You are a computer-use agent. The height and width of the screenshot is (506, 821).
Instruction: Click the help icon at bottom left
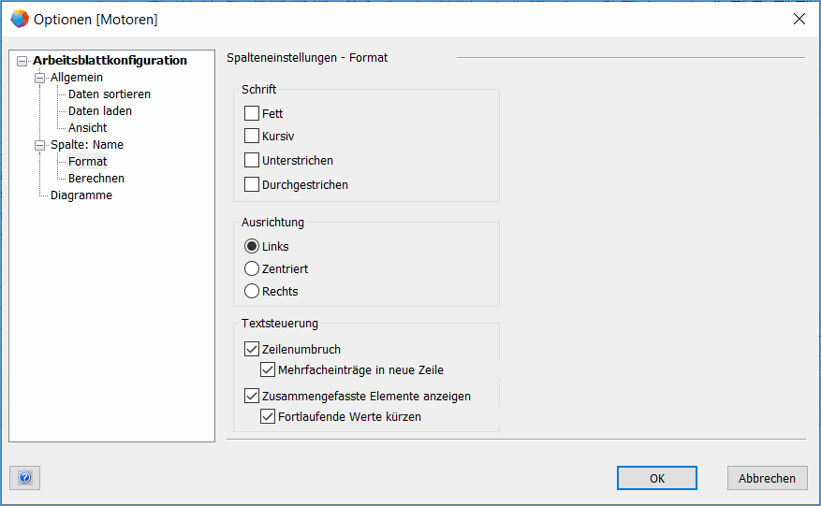24,478
